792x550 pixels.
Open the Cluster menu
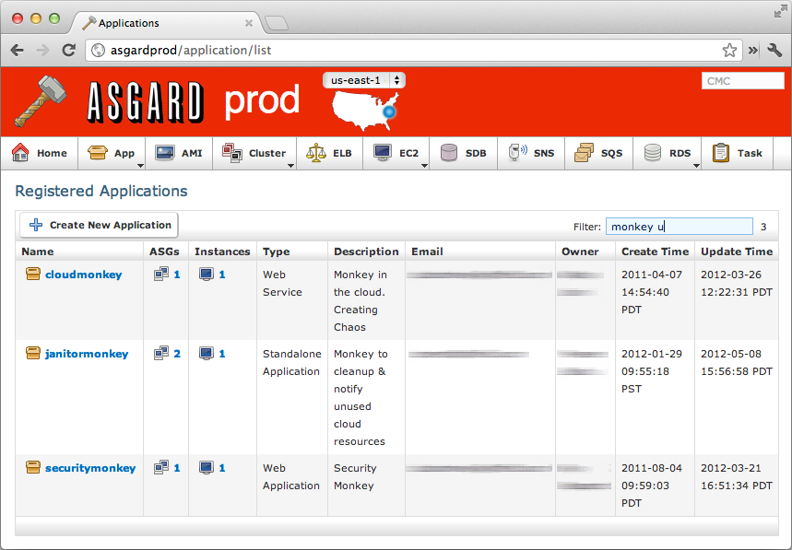254,153
